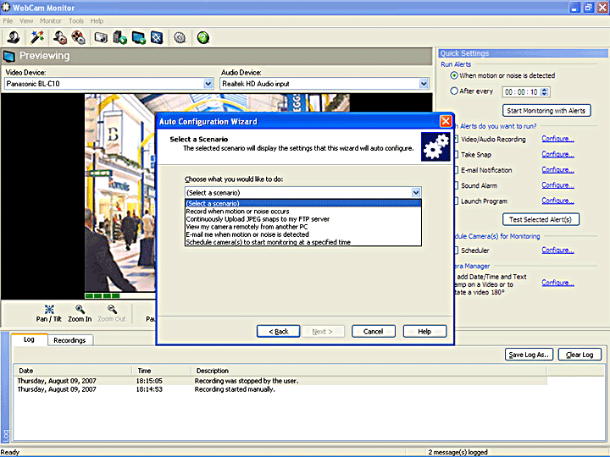The width and height of the screenshot is (610, 457).
Task: Toggle the Scheduler checkbox
Action: pyautogui.click(x=456, y=251)
